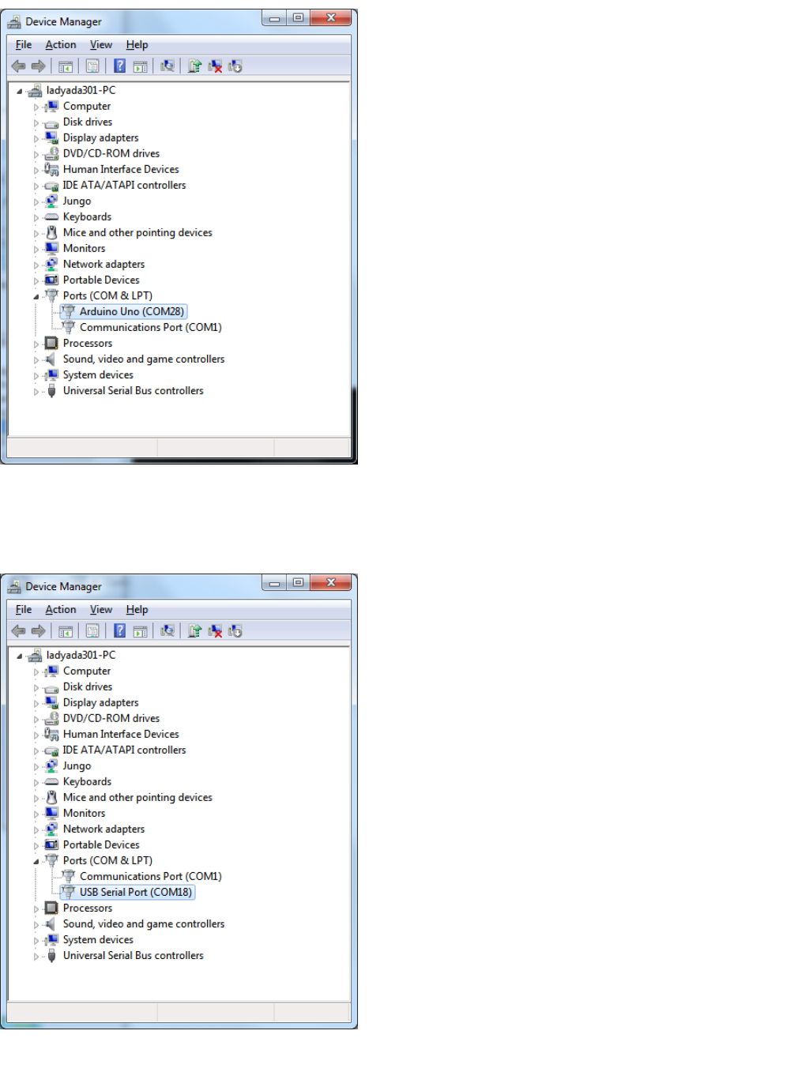Click Update Driver Software icon in Arduino Uno window
The width and height of the screenshot is (787, 1072).
click(194, 66)
